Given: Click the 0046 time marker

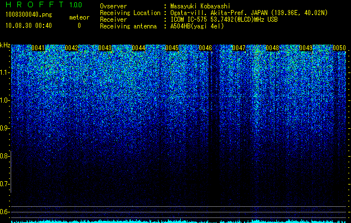Looking at the screenshot, I should coord(205,48).
